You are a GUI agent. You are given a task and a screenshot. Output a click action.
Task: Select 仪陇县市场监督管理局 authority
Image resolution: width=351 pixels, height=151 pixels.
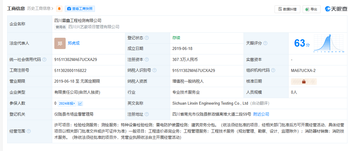(74, 114)
